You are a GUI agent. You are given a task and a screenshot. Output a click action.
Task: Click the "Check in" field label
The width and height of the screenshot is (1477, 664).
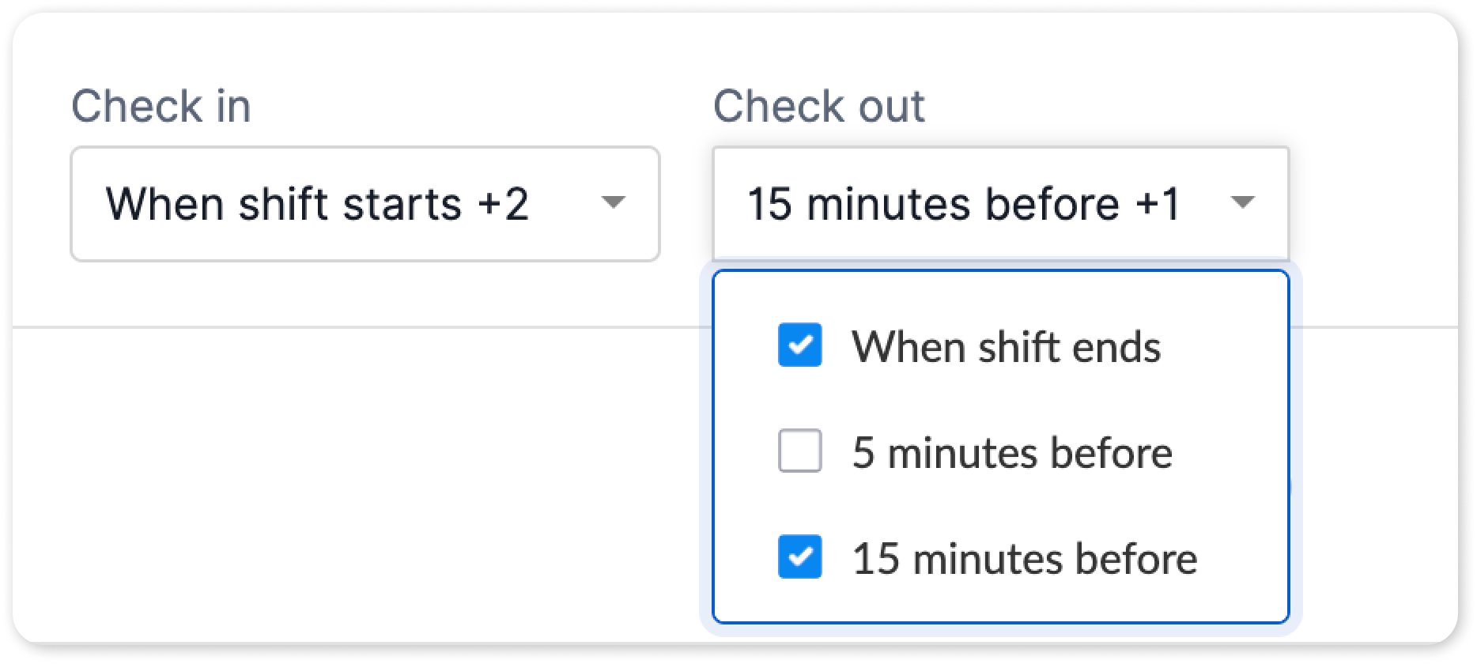click(x=161, y=106)
